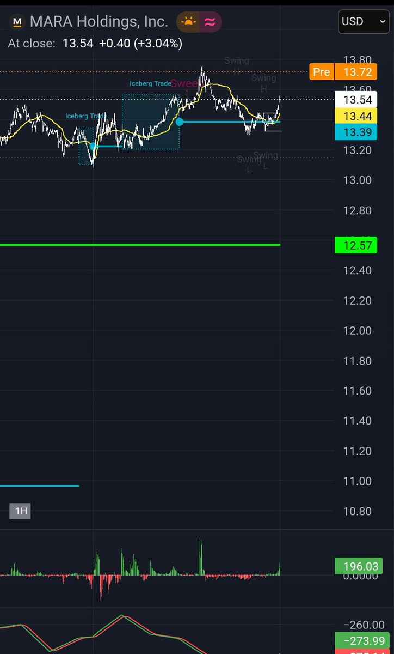Click the green 196.03 indicator value
The width and height of the screenshot is (394, 654).
point(358,567)
